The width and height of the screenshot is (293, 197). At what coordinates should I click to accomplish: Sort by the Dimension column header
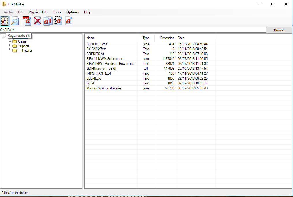[165, 38]
